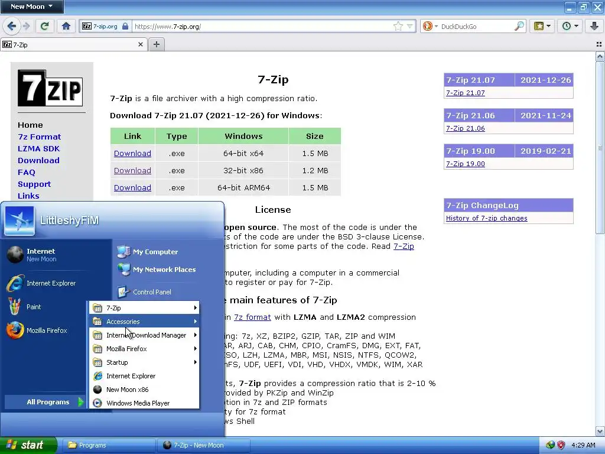Open a new tab with plus button
605x454 pixels.
[156, 44]
